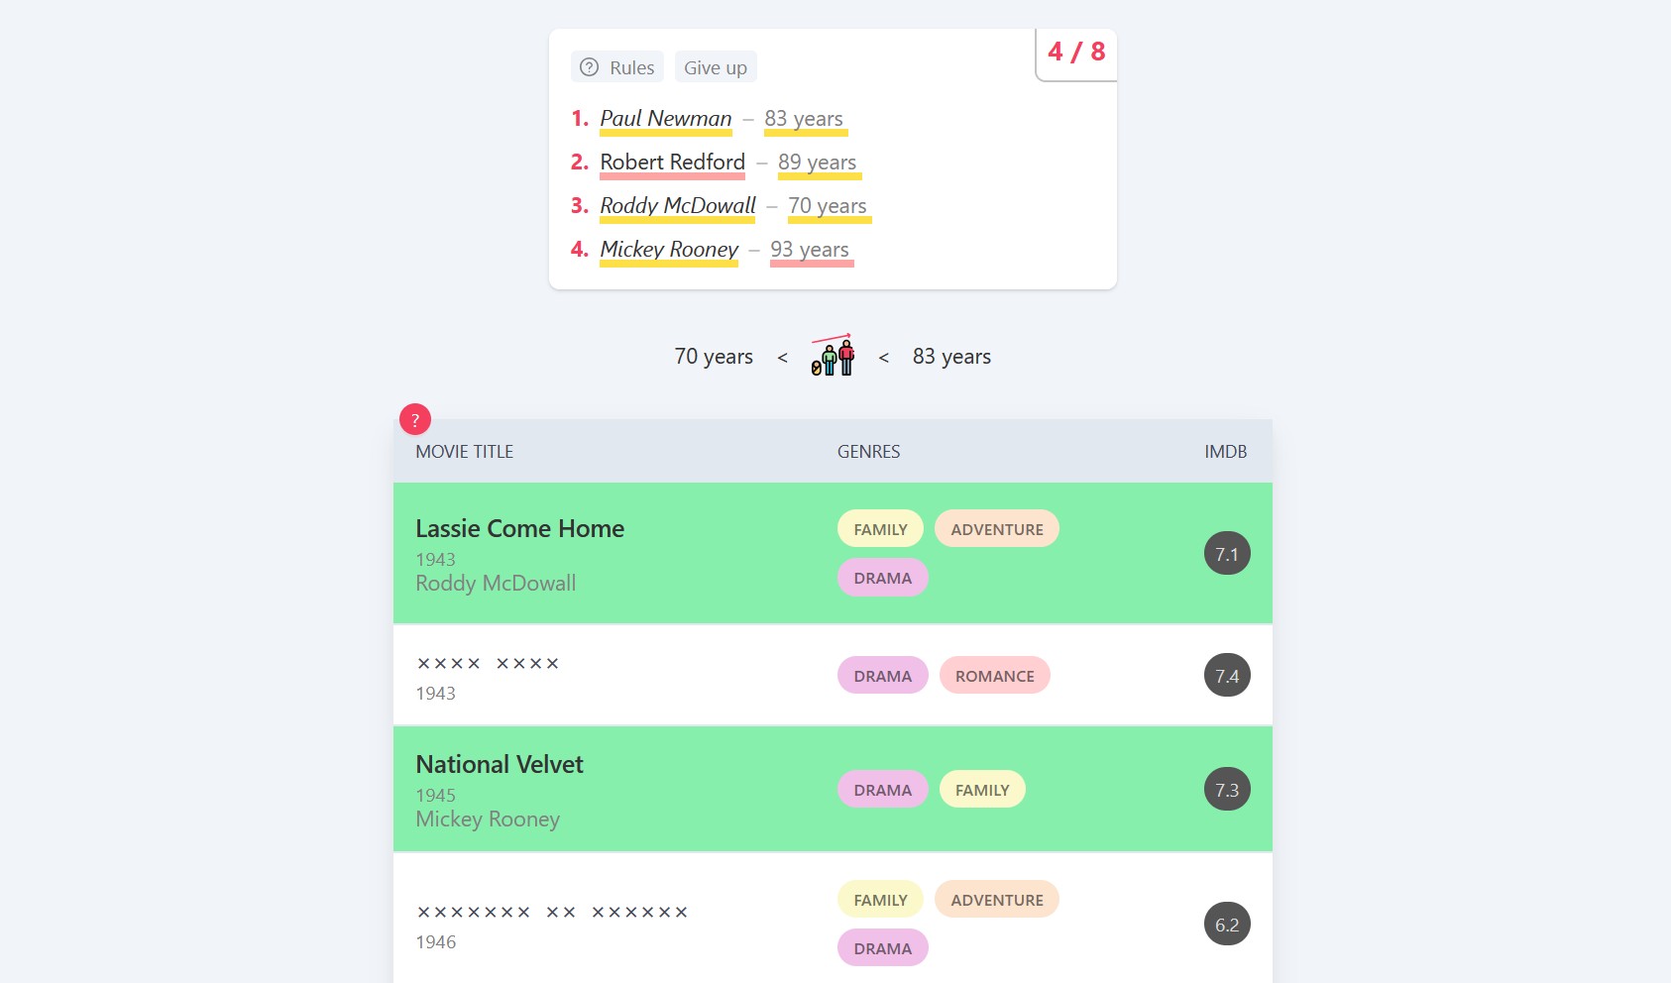The width and height of the screenshot is (1671, 983).
Task: Reveal the hidden 1943 movie title row
Action: tap(487, 662)
